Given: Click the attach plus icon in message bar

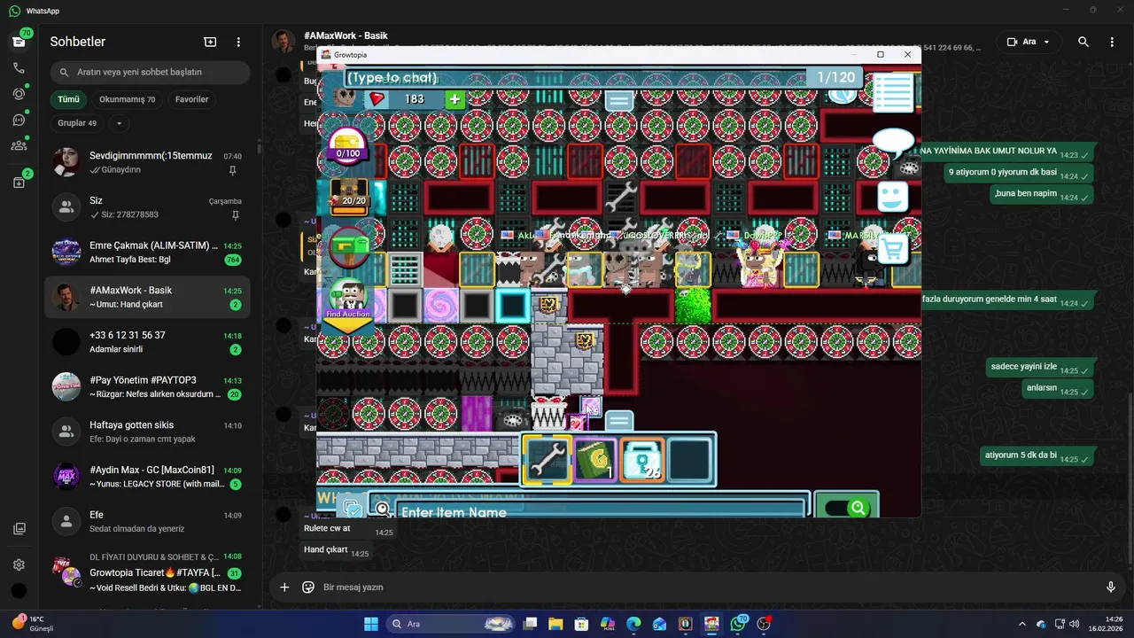Looking at the screenshot, I should (284, 587).
